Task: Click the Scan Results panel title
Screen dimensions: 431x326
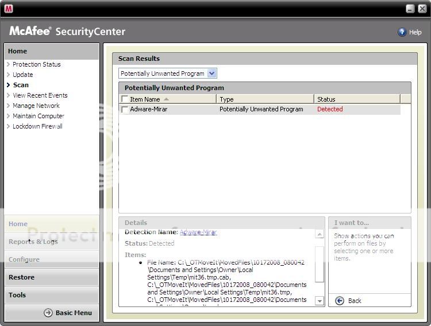Action: click(x=139, y=59)
